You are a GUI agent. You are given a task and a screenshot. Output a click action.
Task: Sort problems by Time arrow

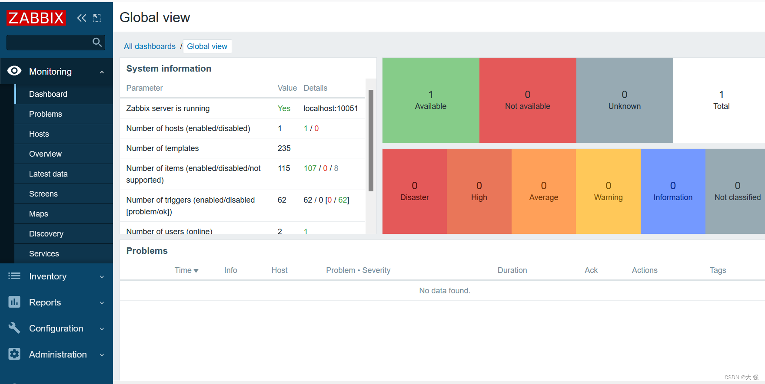[196, 271]
